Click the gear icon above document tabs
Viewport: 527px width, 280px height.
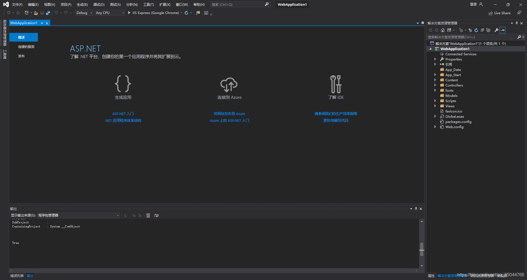pos(423,23)
